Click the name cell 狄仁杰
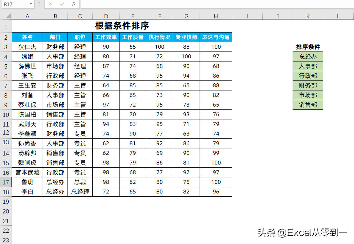Image resolution: width=354 pixels, height=244 pixels. (x=27, y=47)
